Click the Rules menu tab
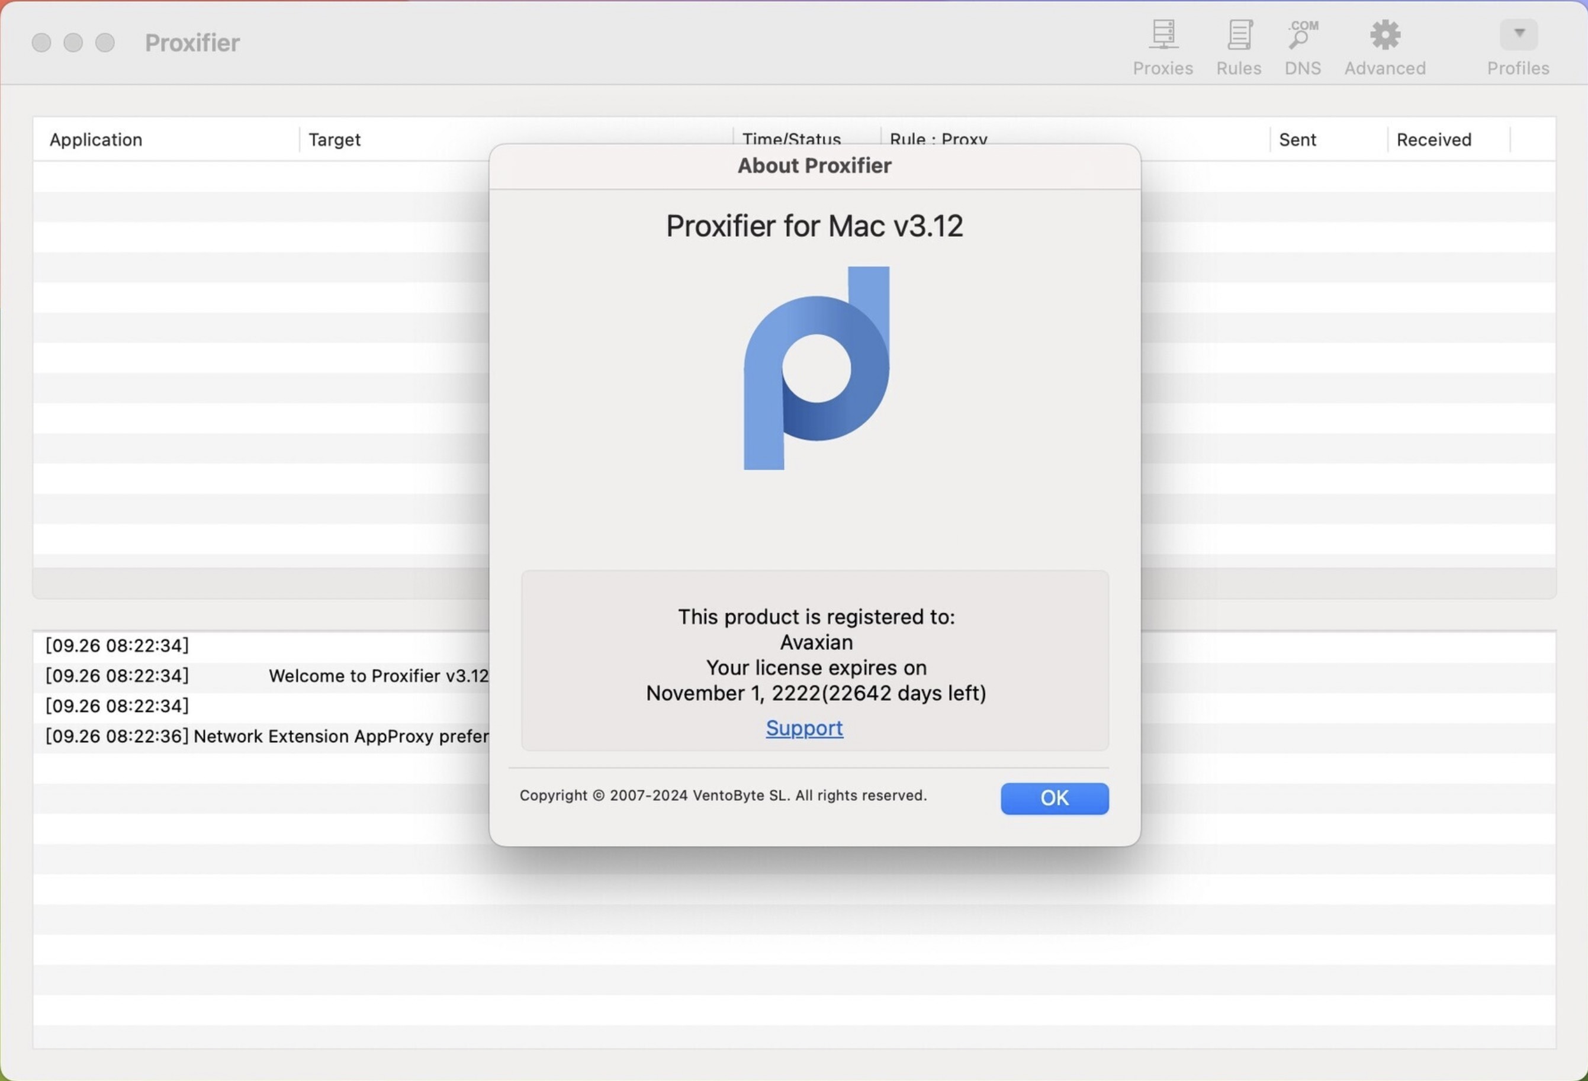 pyautogui.click(x=1238, y=43)
